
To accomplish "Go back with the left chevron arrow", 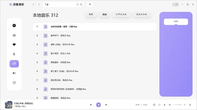I will [x=33, y=5].
